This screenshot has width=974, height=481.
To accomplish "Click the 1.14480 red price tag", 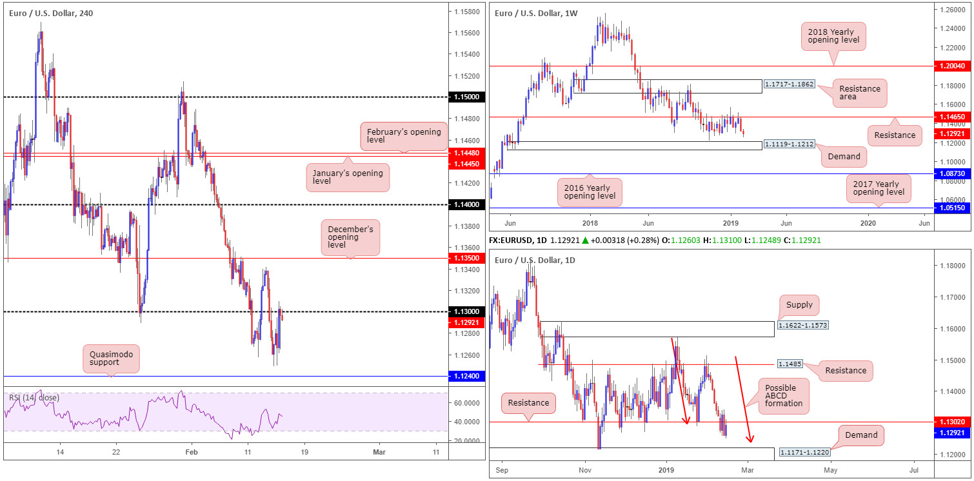I will [466, 153].
